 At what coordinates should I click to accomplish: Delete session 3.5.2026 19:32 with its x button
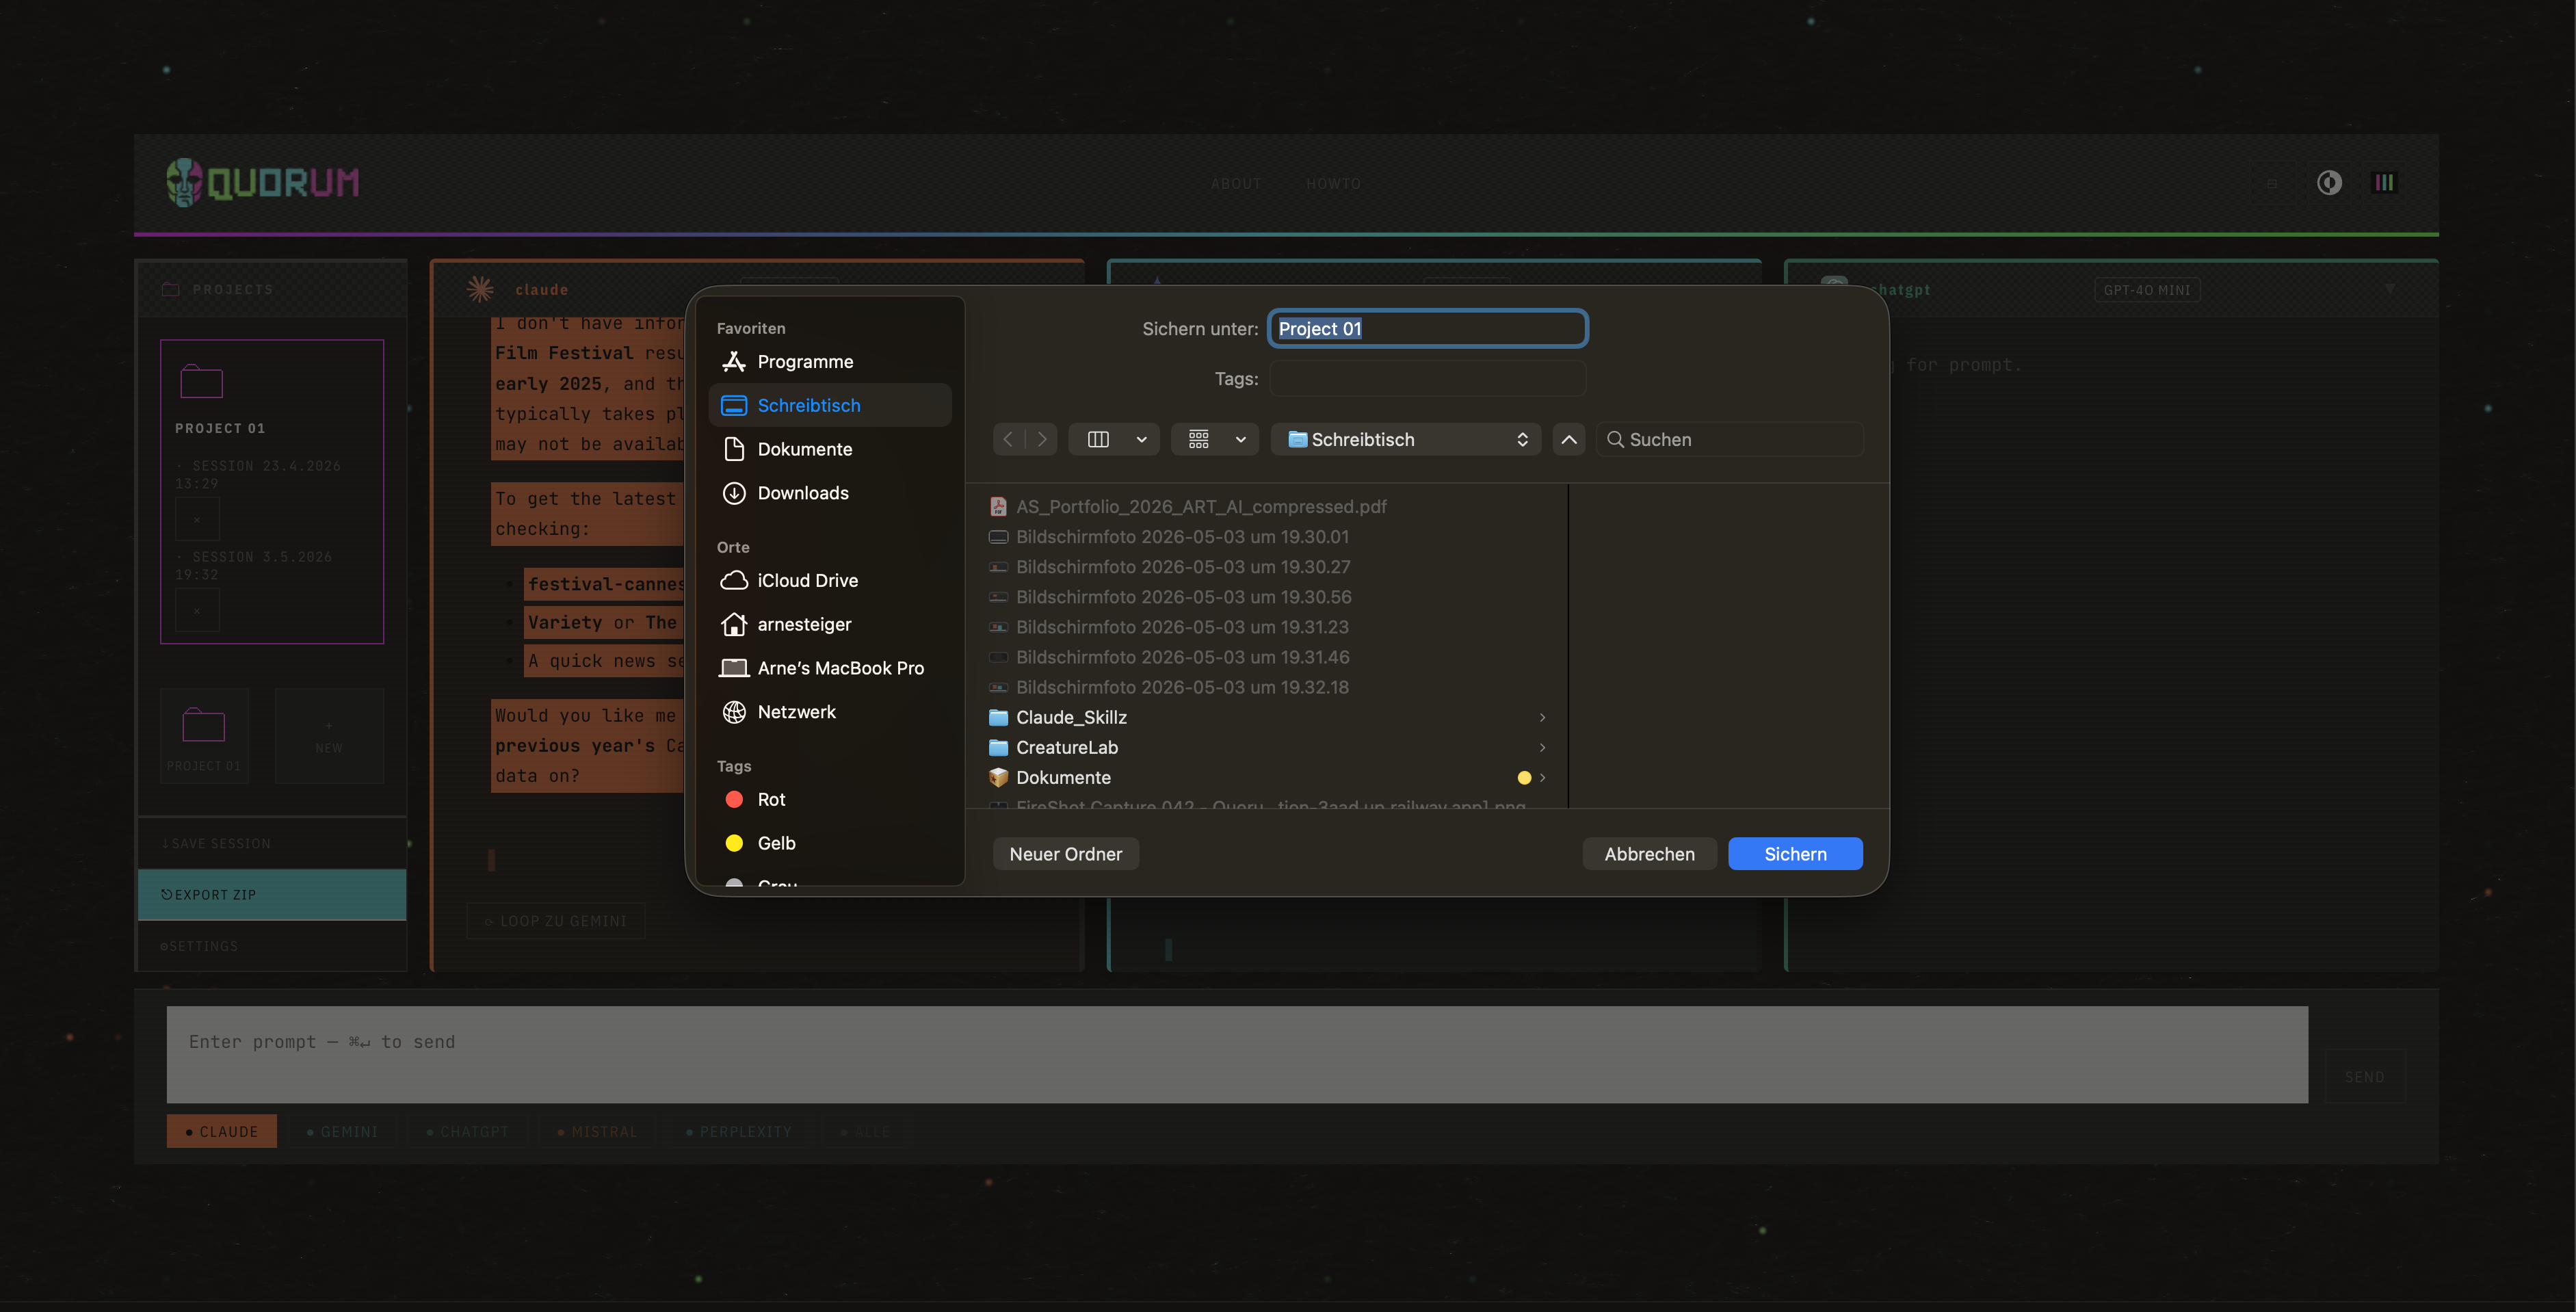click(x=197, y=610)
